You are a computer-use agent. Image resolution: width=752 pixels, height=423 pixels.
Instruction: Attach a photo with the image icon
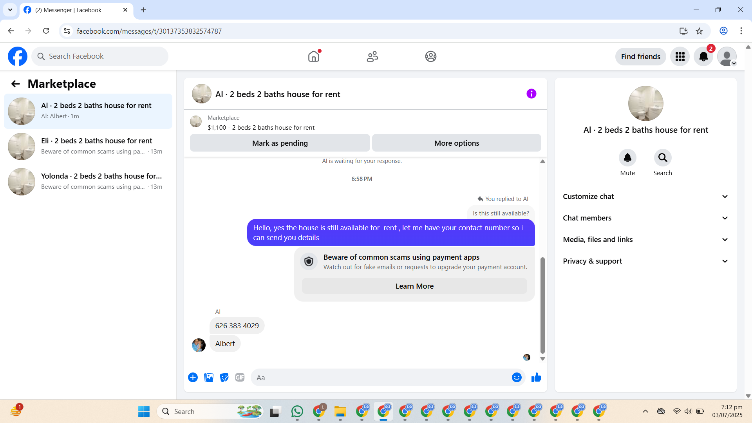tap(209, 378)
